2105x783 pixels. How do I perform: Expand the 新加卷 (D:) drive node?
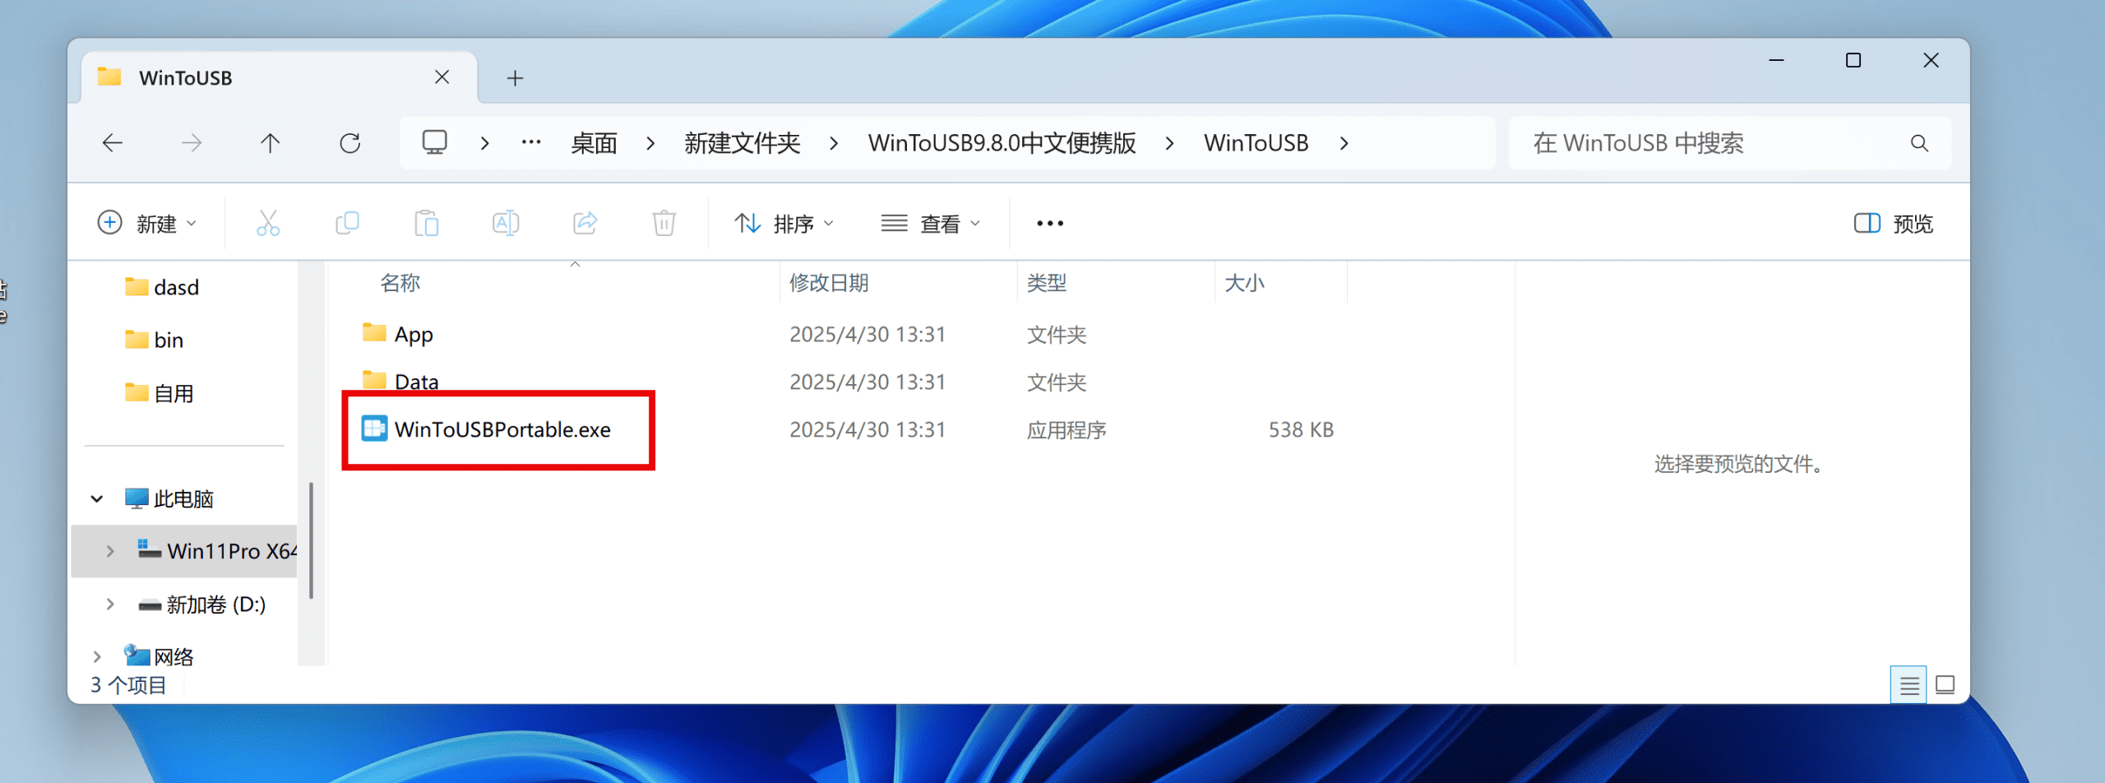click(x=110, y=604)
